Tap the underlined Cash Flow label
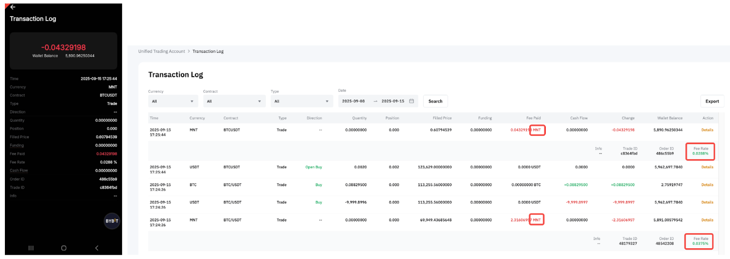Viewport: 730px width, 259px height. (x=19, y=171)
